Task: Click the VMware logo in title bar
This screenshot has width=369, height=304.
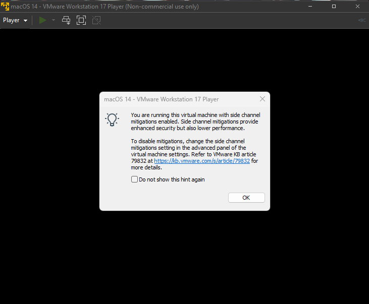Action: click(5, 7)
